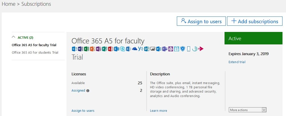Screen dimensions: 286x116
Task: Click the Assign to users top button
Action: click(201, 21)
